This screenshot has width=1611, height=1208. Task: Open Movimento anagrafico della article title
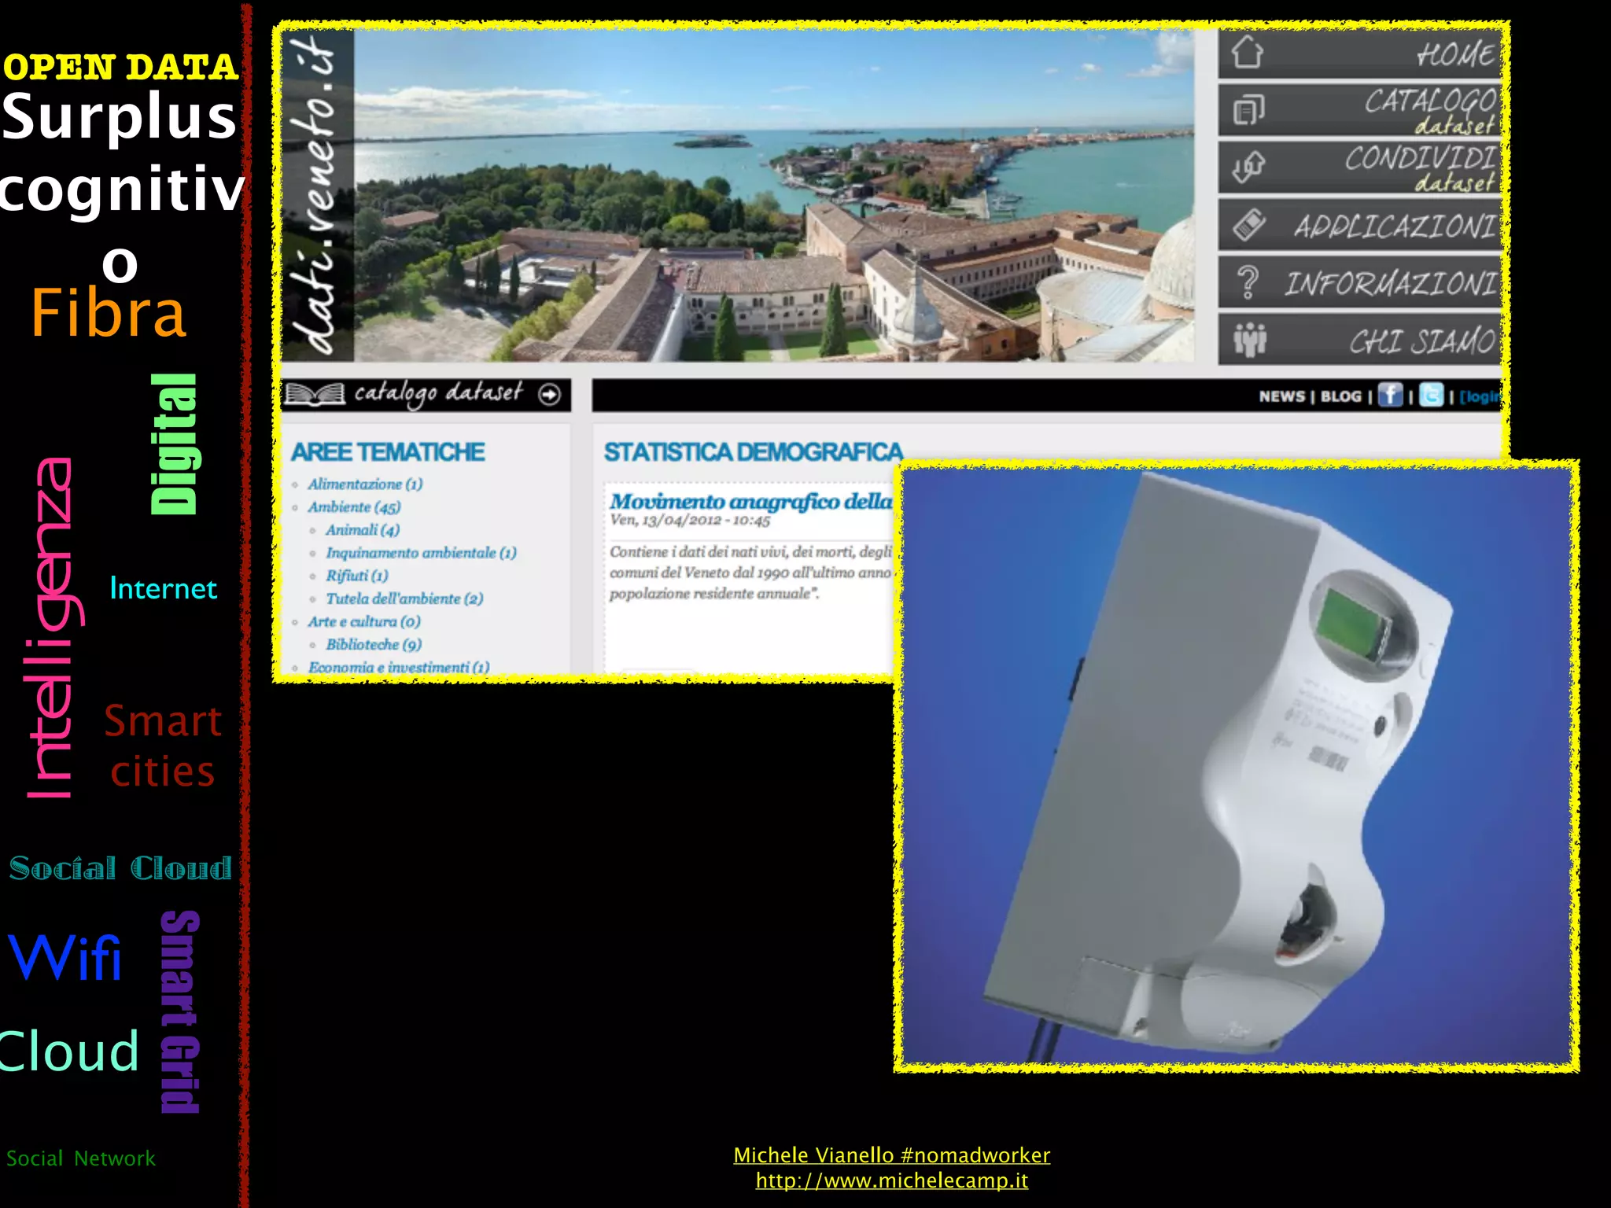pyautogui.click(x=750, y=501)
